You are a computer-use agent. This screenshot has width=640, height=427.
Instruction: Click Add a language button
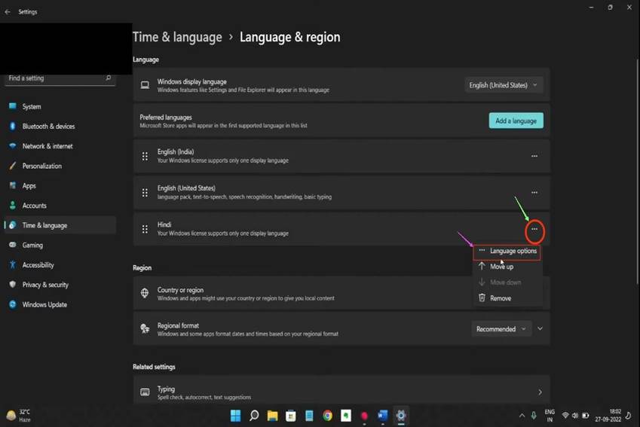516,120
